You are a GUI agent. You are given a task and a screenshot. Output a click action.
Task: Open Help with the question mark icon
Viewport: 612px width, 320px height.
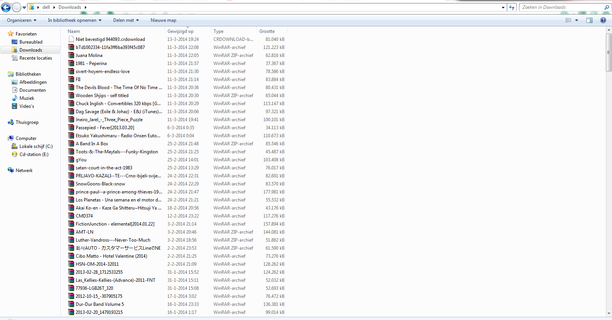click(603, 20)
